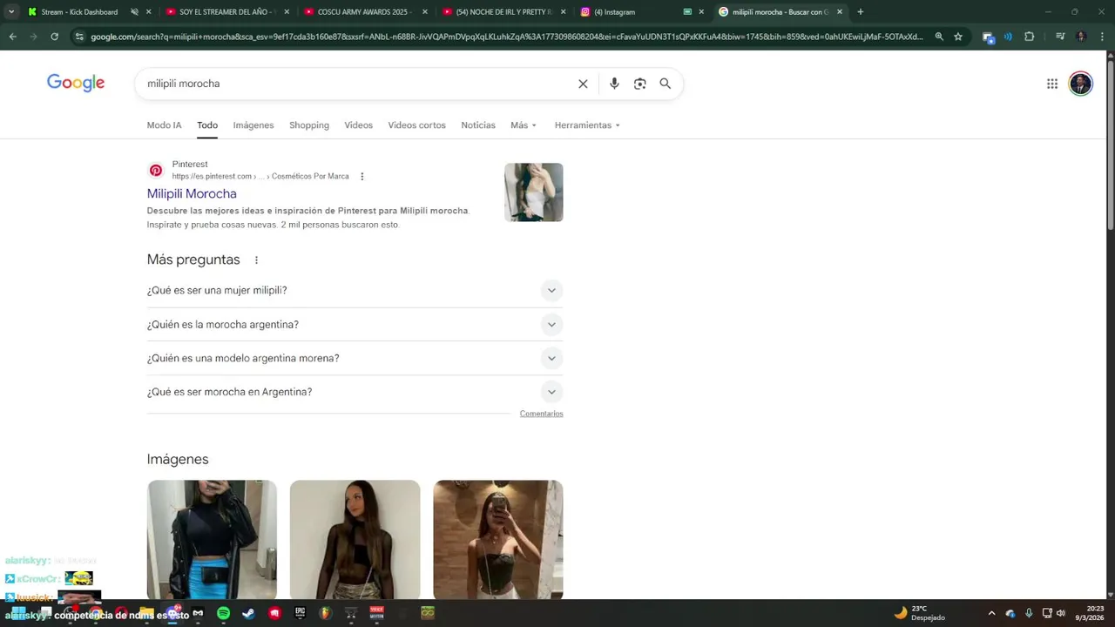
Task: Go back with the browser back arrow
Action: point(12,37)
